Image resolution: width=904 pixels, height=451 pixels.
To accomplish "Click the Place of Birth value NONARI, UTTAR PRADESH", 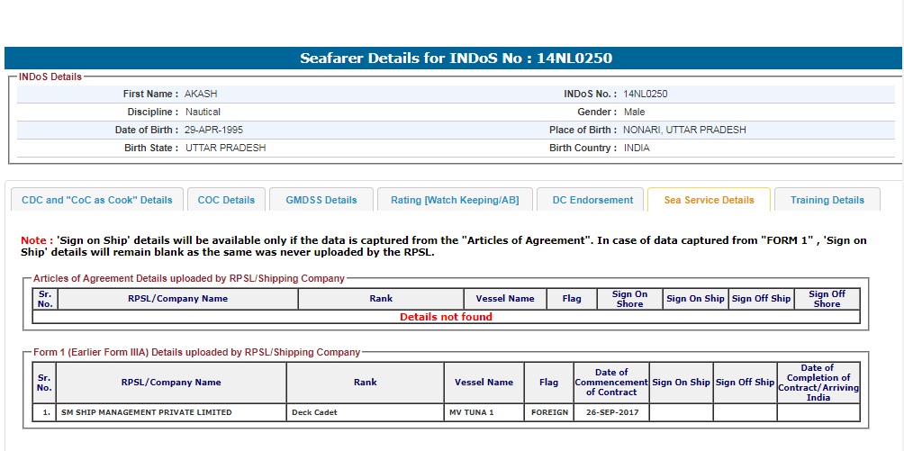I will (683, 130).
